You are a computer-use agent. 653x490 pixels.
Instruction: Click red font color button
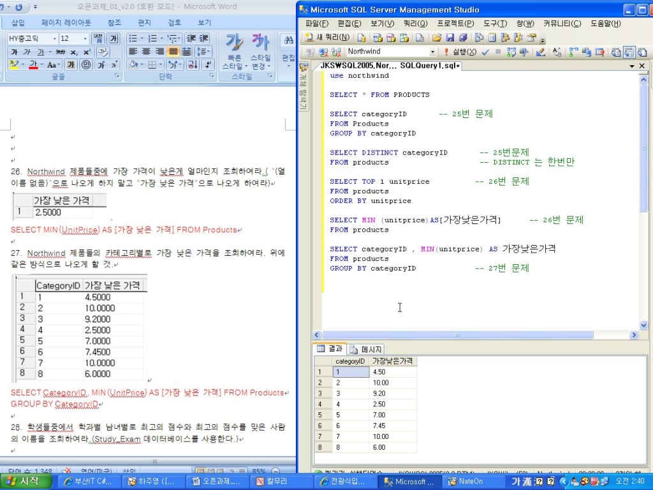pos(33,64)
